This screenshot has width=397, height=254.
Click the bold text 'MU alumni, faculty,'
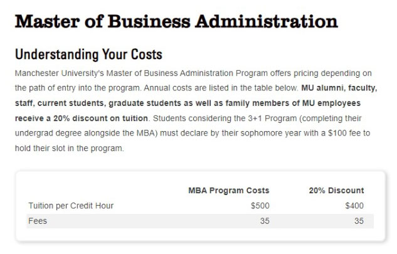pyautogui.click(x=339, y=88)
